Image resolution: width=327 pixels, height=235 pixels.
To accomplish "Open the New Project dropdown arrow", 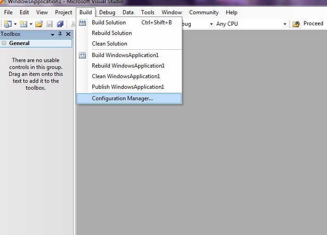I will (15, 24).
